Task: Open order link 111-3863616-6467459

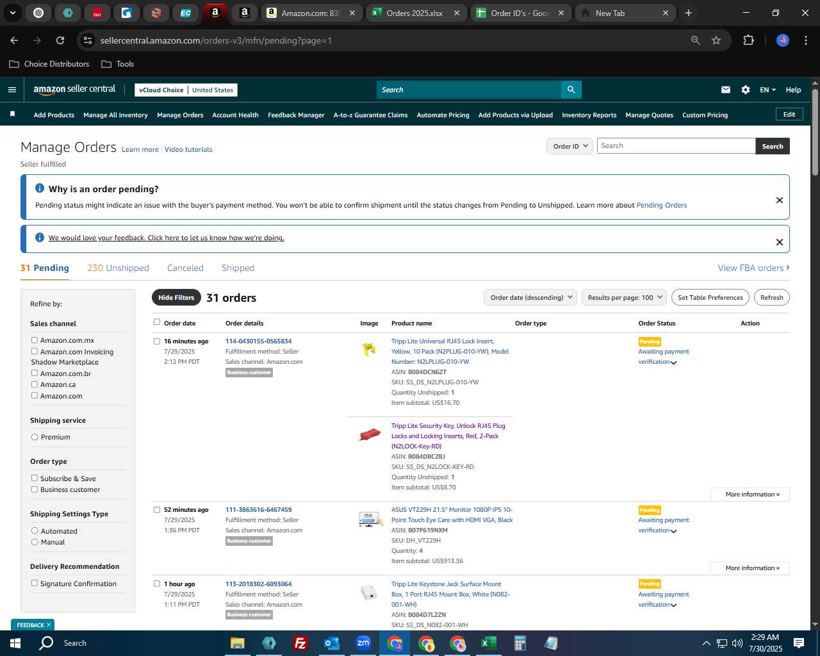Action: [x=258, y=510]
